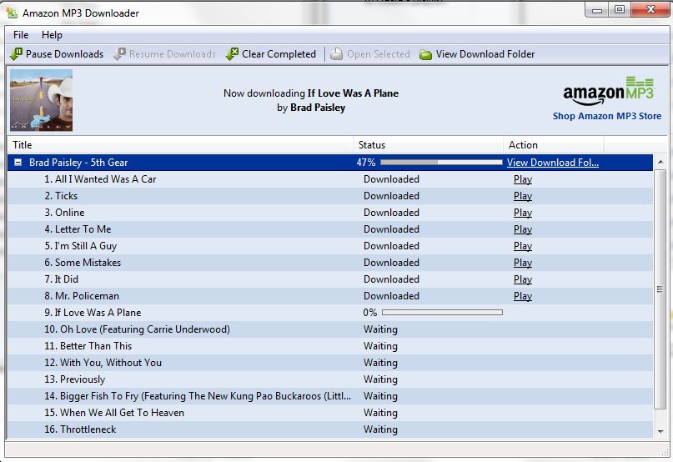Click the Amazon MP3 logo
This screenshot has width=673, height=462.
tap(606, 91)
